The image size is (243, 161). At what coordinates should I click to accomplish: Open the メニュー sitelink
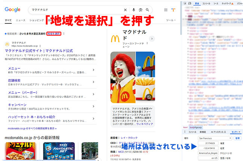14,68
